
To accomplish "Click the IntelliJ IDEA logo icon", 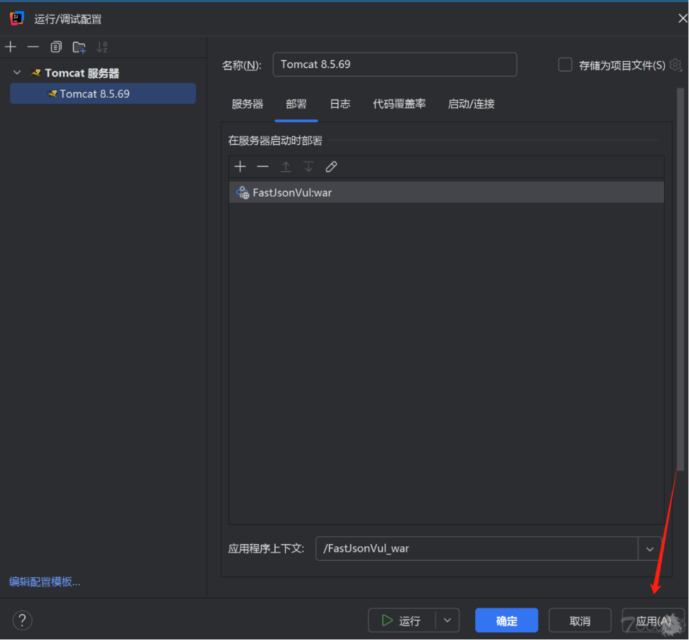I will [x=17, y=19].
